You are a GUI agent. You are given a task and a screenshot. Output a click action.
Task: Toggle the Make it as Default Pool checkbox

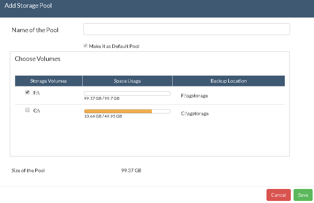(85, 45)
